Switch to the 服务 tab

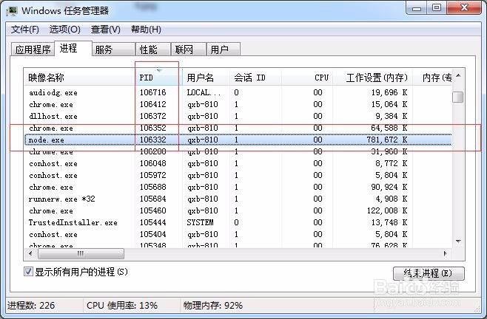(x=114, y=49)
